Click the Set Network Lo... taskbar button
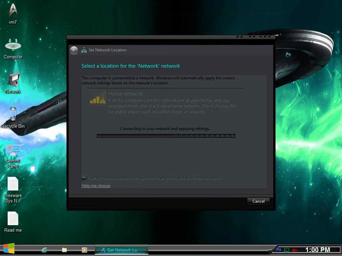 [x=122, y=250]
